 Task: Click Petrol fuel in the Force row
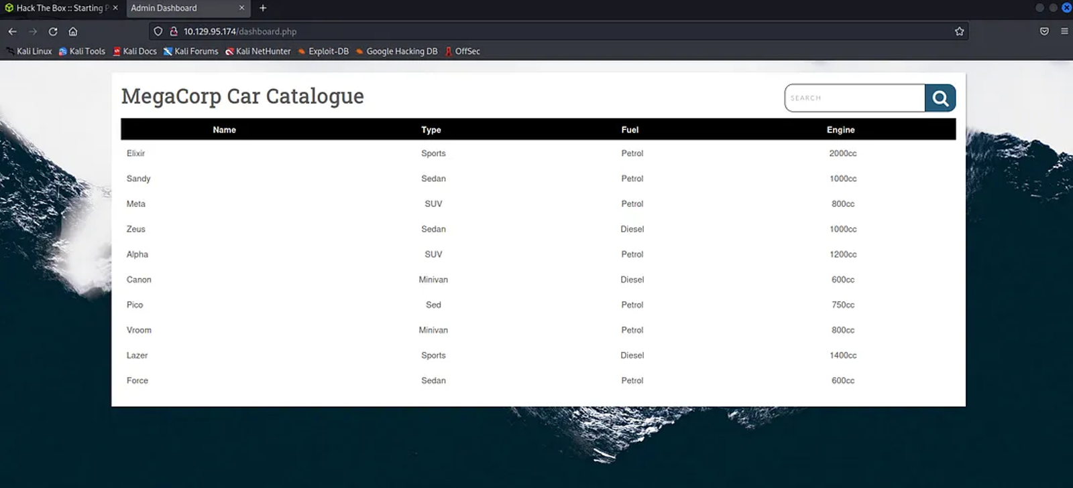point(632,381)
